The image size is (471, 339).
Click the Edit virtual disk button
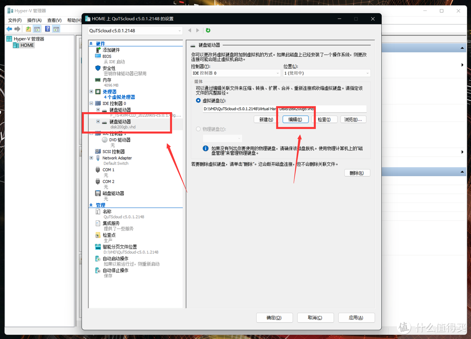tap(295, 120)
